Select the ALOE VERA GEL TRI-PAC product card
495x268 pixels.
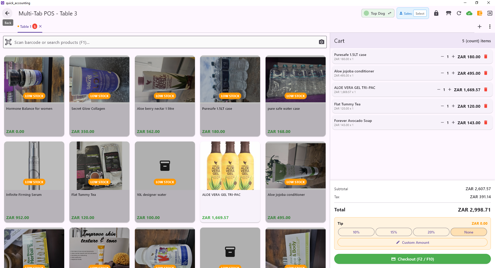(230, 182)
